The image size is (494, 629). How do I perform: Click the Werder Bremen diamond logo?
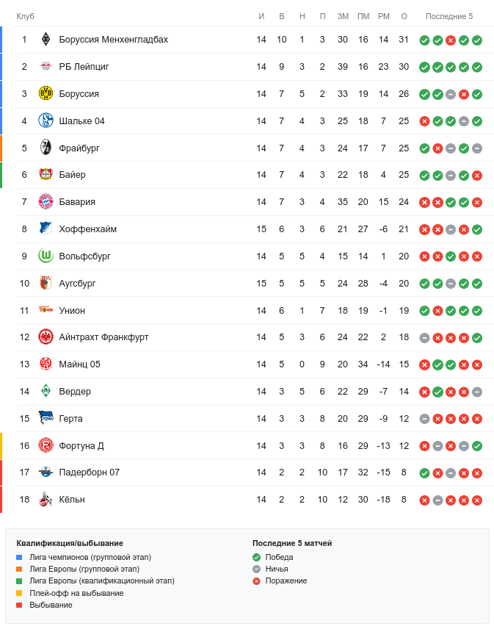tap(46, 392)
